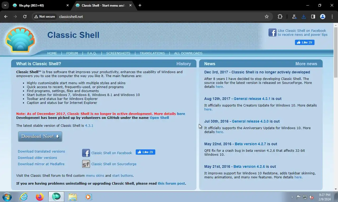This screenshot has height=202, width=338.
Task: Open Classic Shell on Facebook link
Action: (111, 153)
